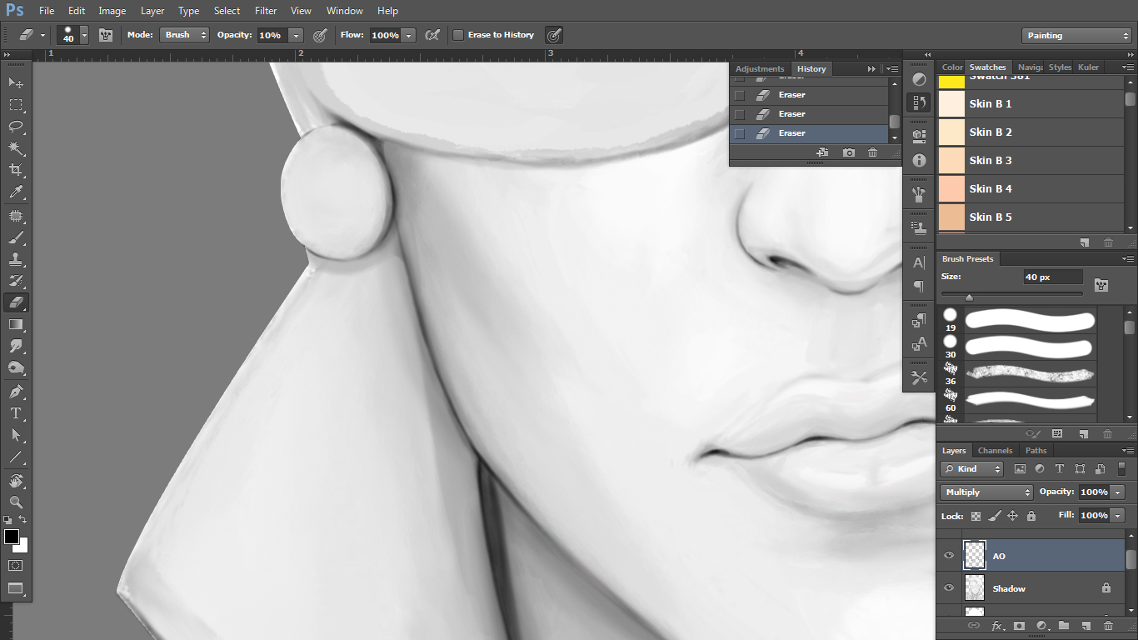Add layer mask to AO layer

pos(1019,625)
